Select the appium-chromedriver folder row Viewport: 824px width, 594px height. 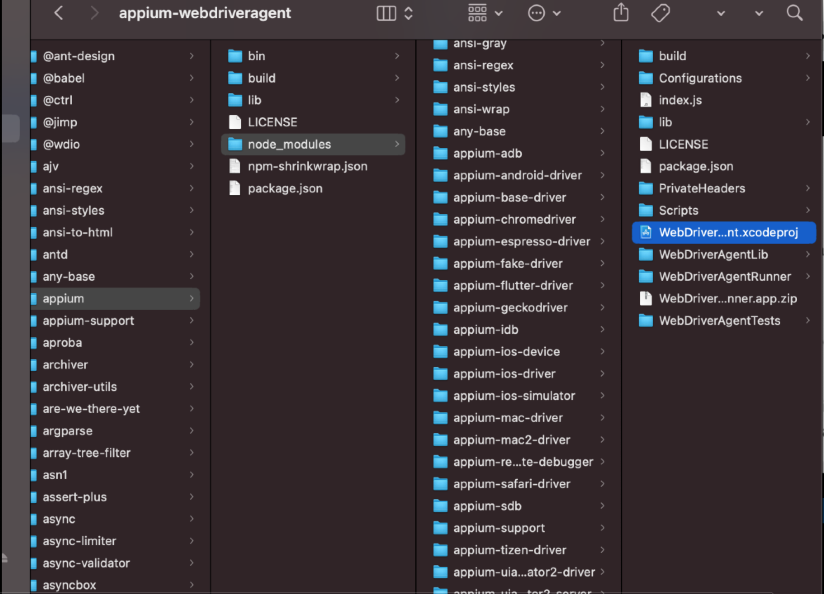[x=519, y=219]
